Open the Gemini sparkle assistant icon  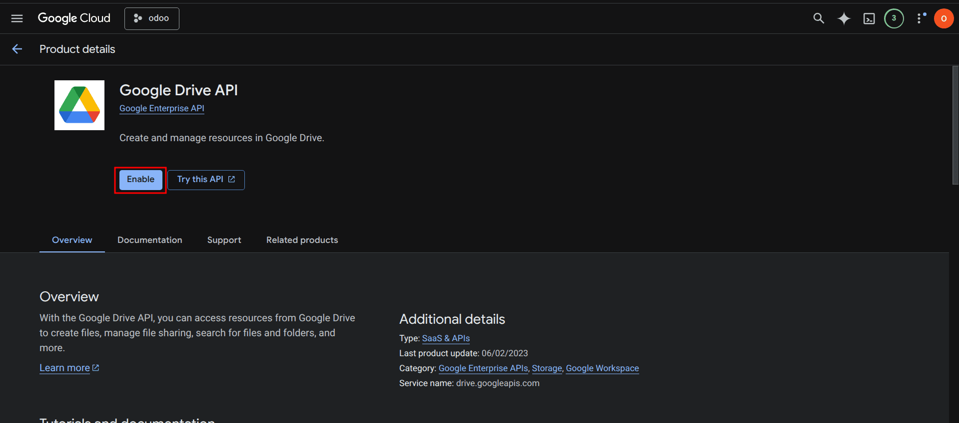point(844,18)
